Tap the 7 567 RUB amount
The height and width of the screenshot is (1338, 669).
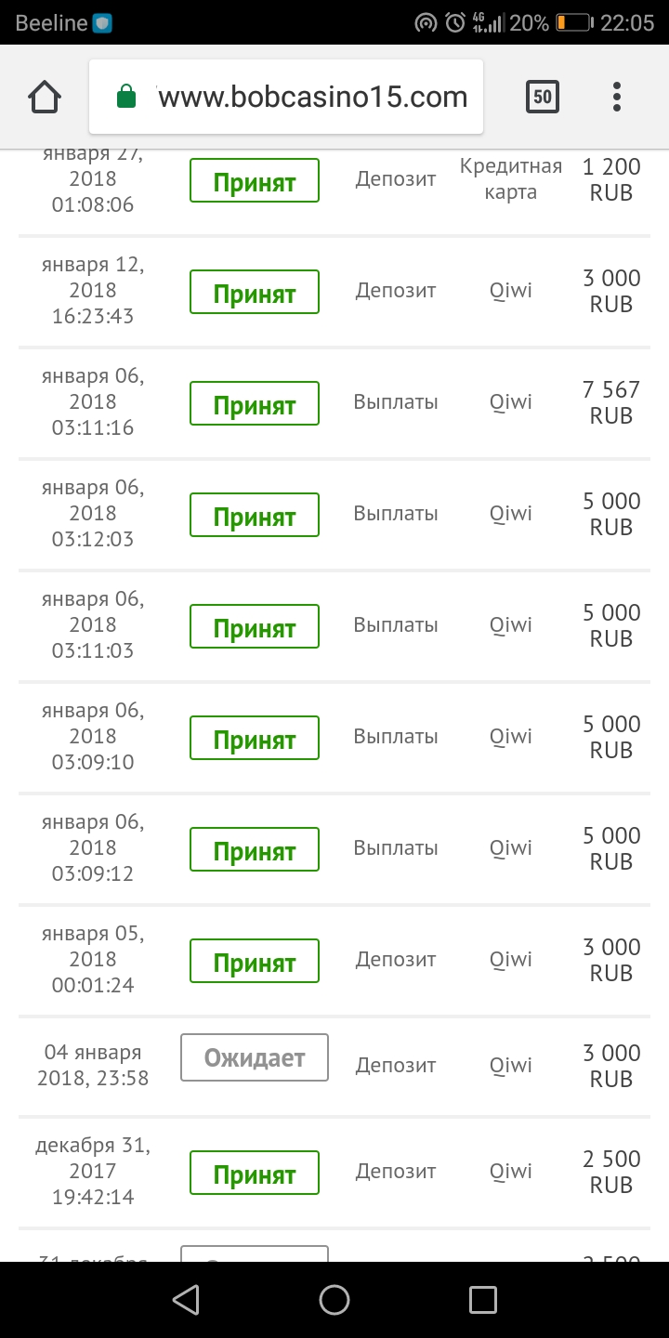(611, 402)
